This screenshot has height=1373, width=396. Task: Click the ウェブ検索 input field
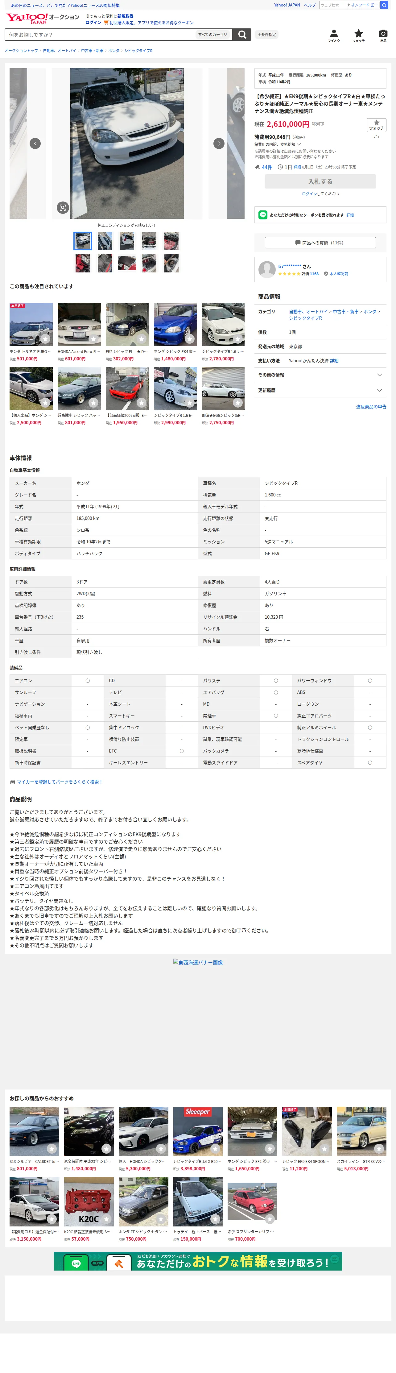click(x=332, y=5)
